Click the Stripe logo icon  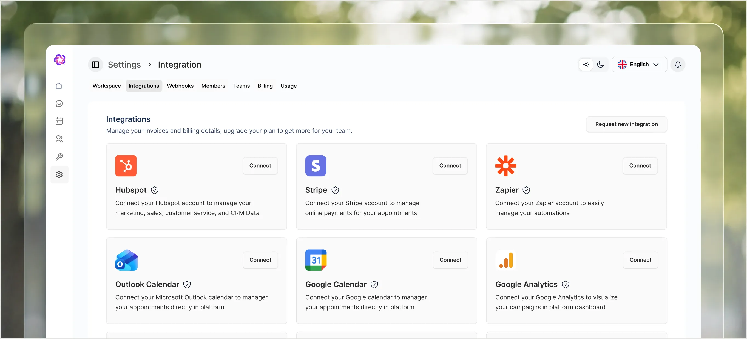pos(316,166)
